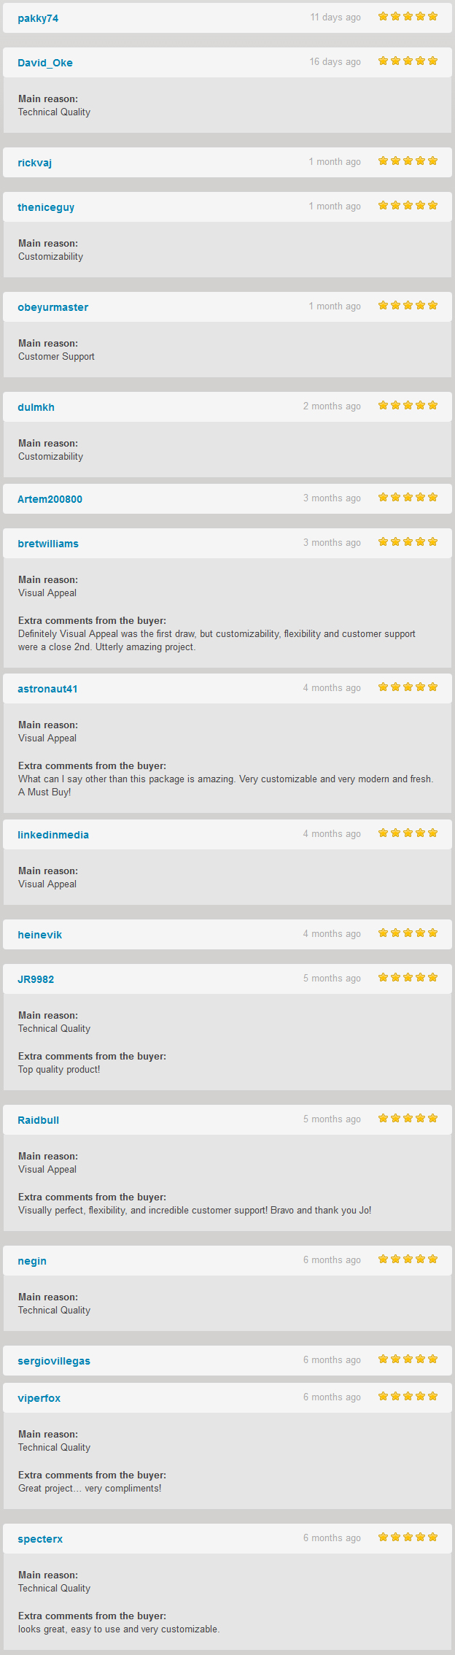Viewport: 455px width, 1655px height.
Task: Click the star rating next to specterx
Action: tap(408, 1538)
